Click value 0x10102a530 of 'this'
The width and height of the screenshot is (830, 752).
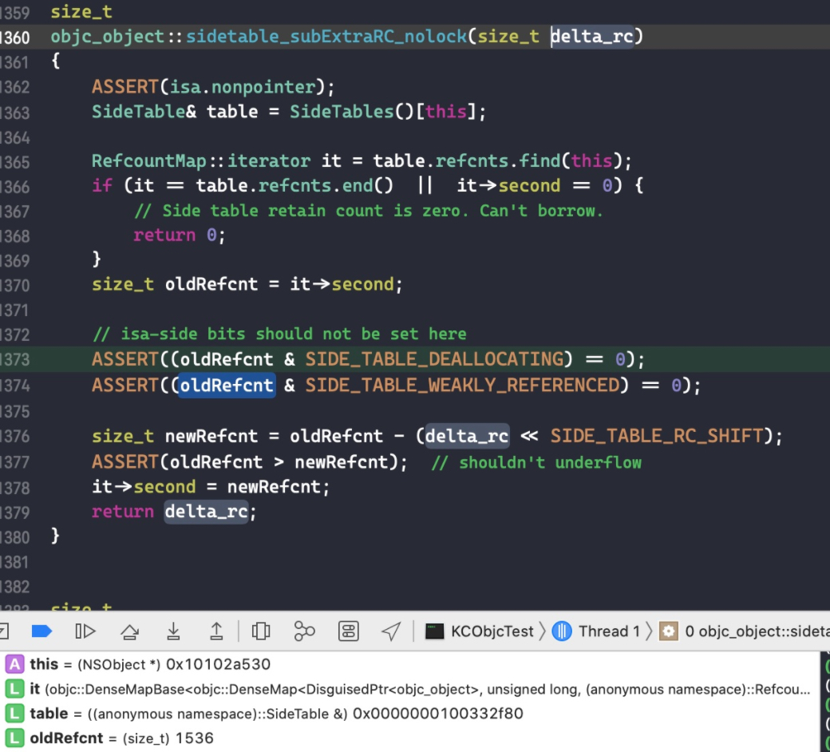(x=218, y=664)
